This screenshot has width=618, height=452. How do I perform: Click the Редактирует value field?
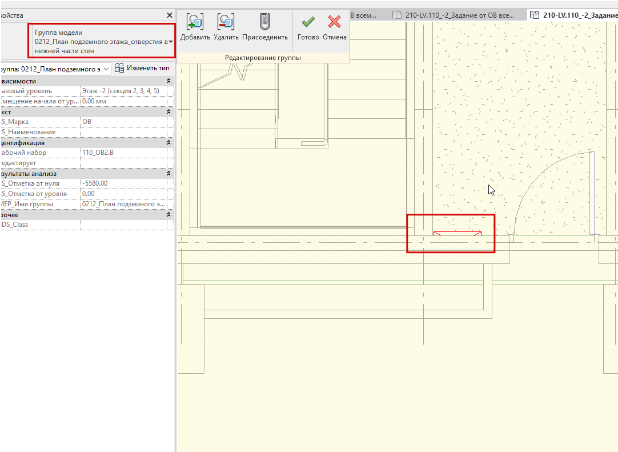(124, 162)
